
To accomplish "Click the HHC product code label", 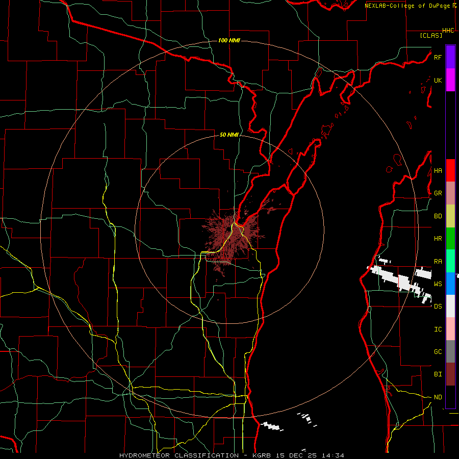I will tap(448, 31).
